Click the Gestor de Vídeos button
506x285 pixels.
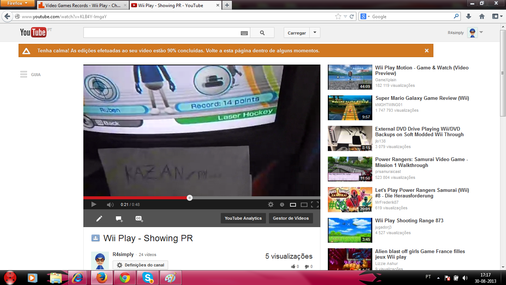(x=291, y=218)
